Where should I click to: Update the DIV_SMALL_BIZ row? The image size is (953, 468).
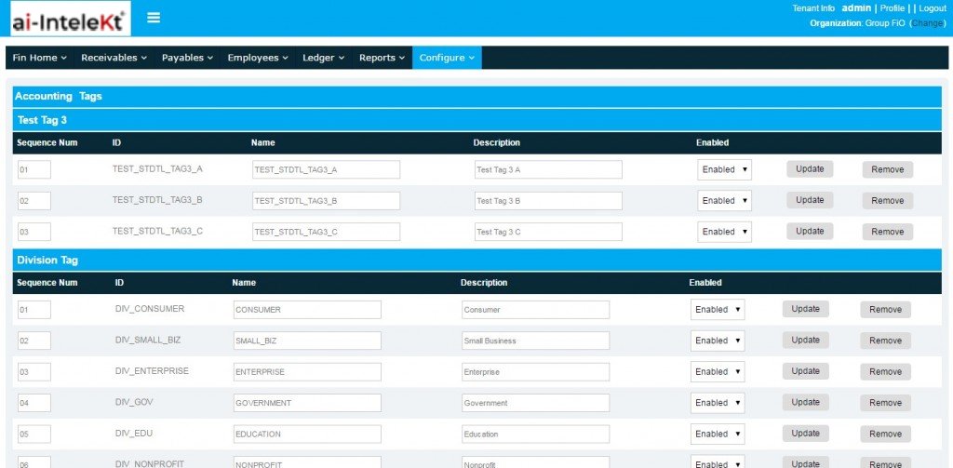point(805,340)
